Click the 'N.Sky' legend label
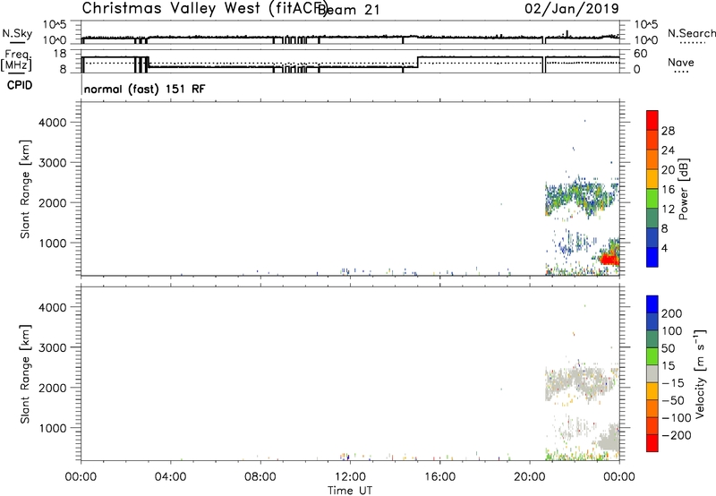 (x=17, y=33)
